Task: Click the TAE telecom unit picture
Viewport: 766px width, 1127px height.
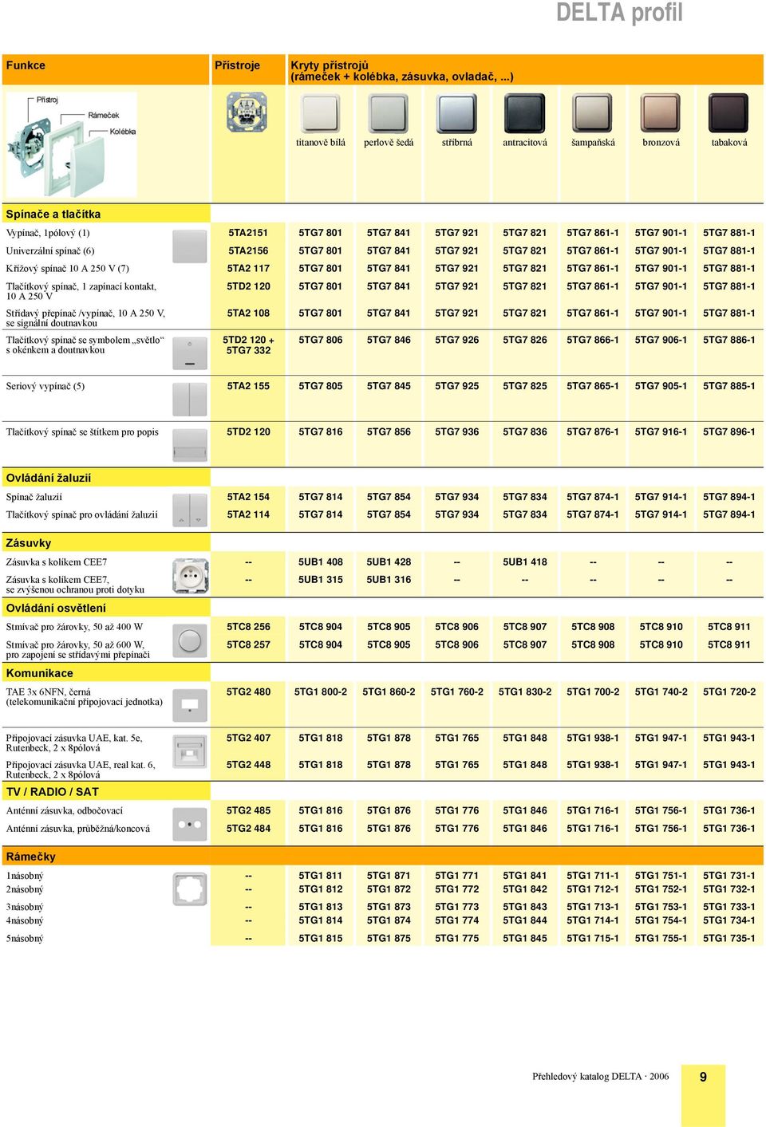Action: pos(190,705)
